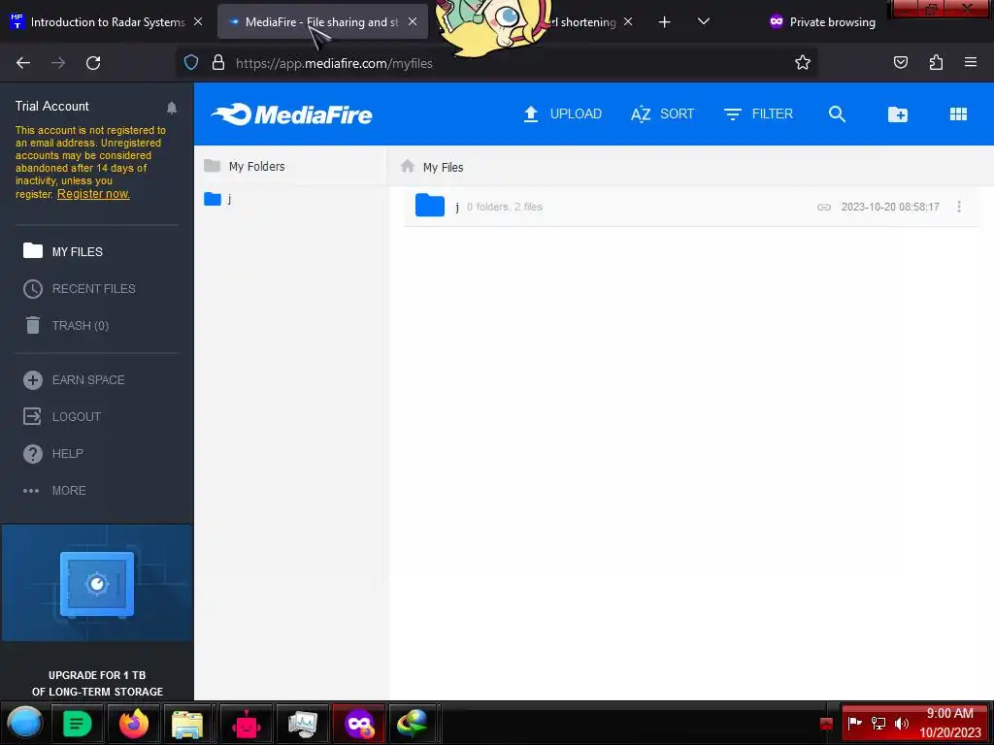Open the list all tabs dropdown

[703, 21]
